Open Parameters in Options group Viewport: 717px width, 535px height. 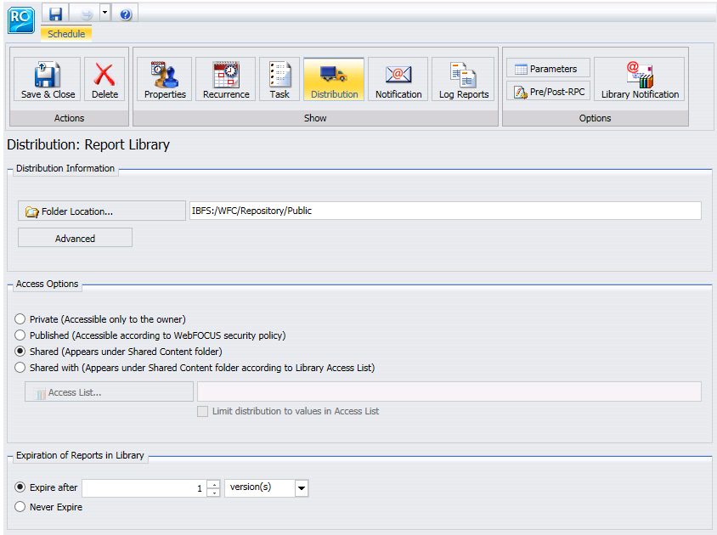[x=548, y=69]
